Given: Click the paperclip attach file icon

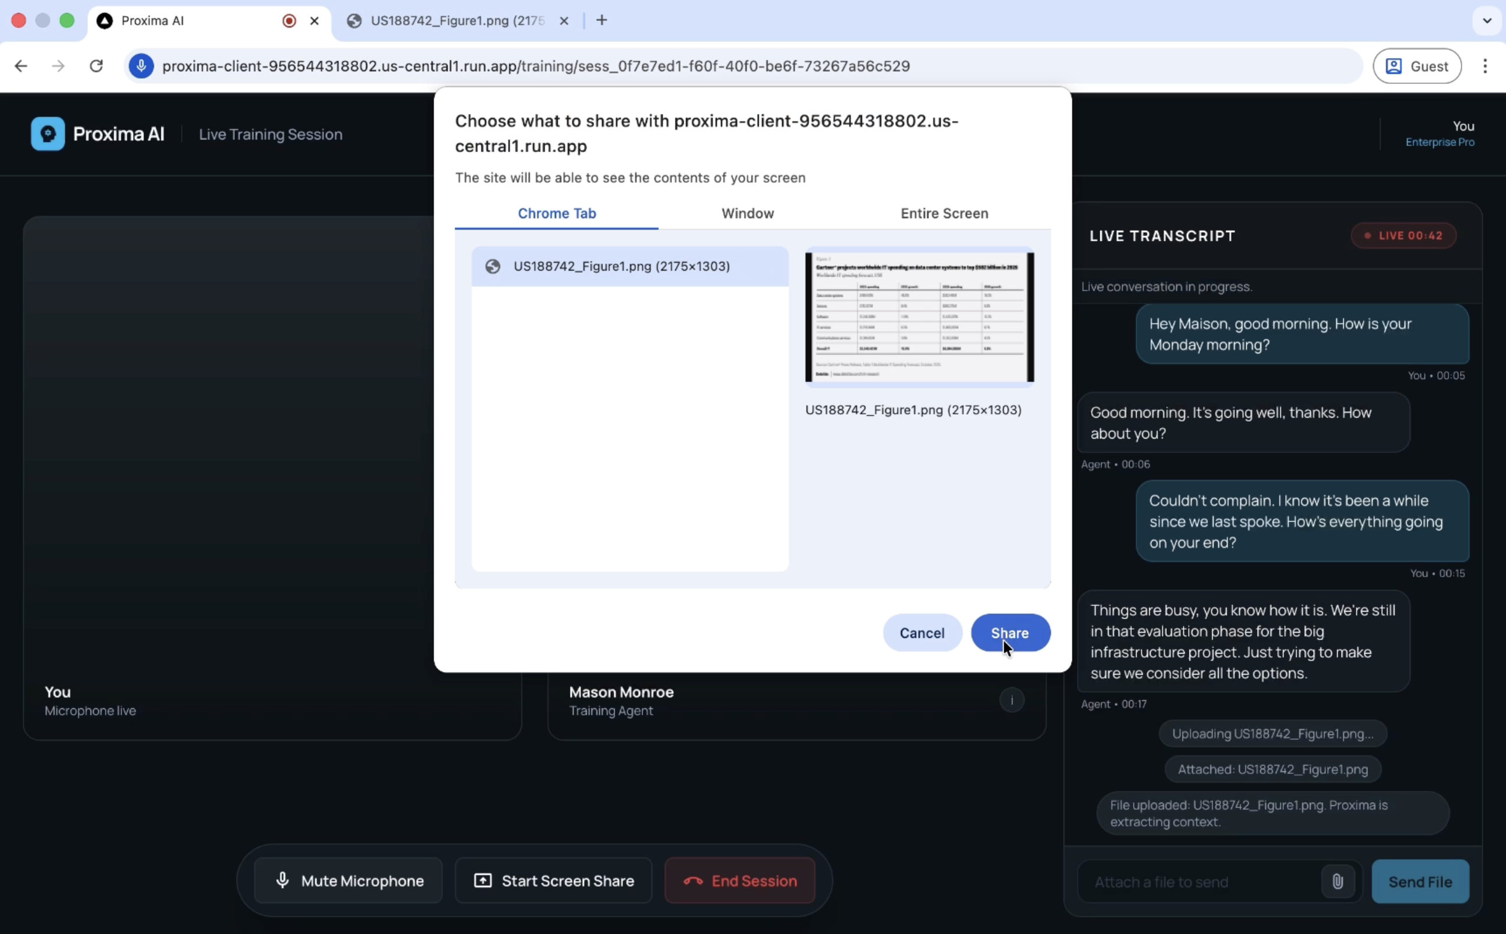Looking at the screenshot, I should (x=1338, y=882).
